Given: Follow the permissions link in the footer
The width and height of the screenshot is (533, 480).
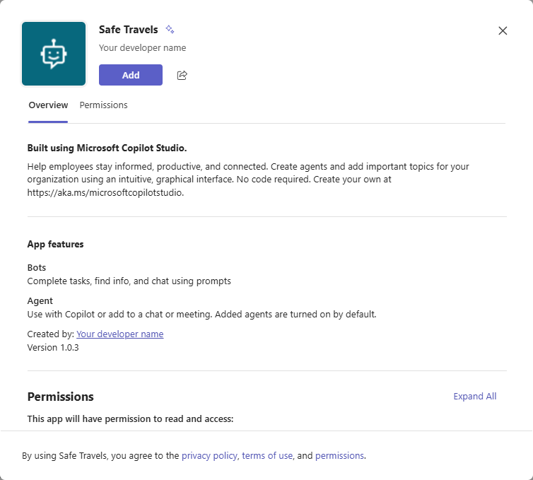Looking at the screenshot, I should coord(339,456).
